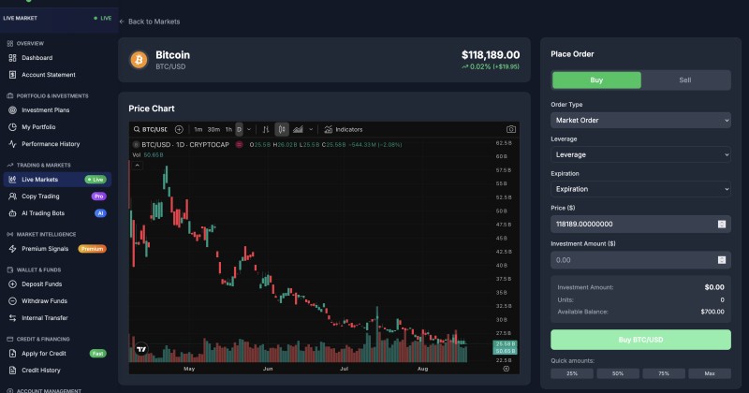Image resolution: width=749 pixels, height=393 pixels.
Task: Click the Performance History pulse icon
Action: pos(12,144)
